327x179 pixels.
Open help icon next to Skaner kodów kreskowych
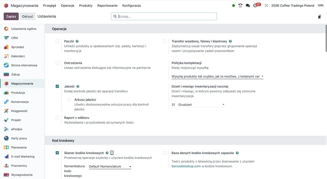pyautogui.click(x=107, y=153)
